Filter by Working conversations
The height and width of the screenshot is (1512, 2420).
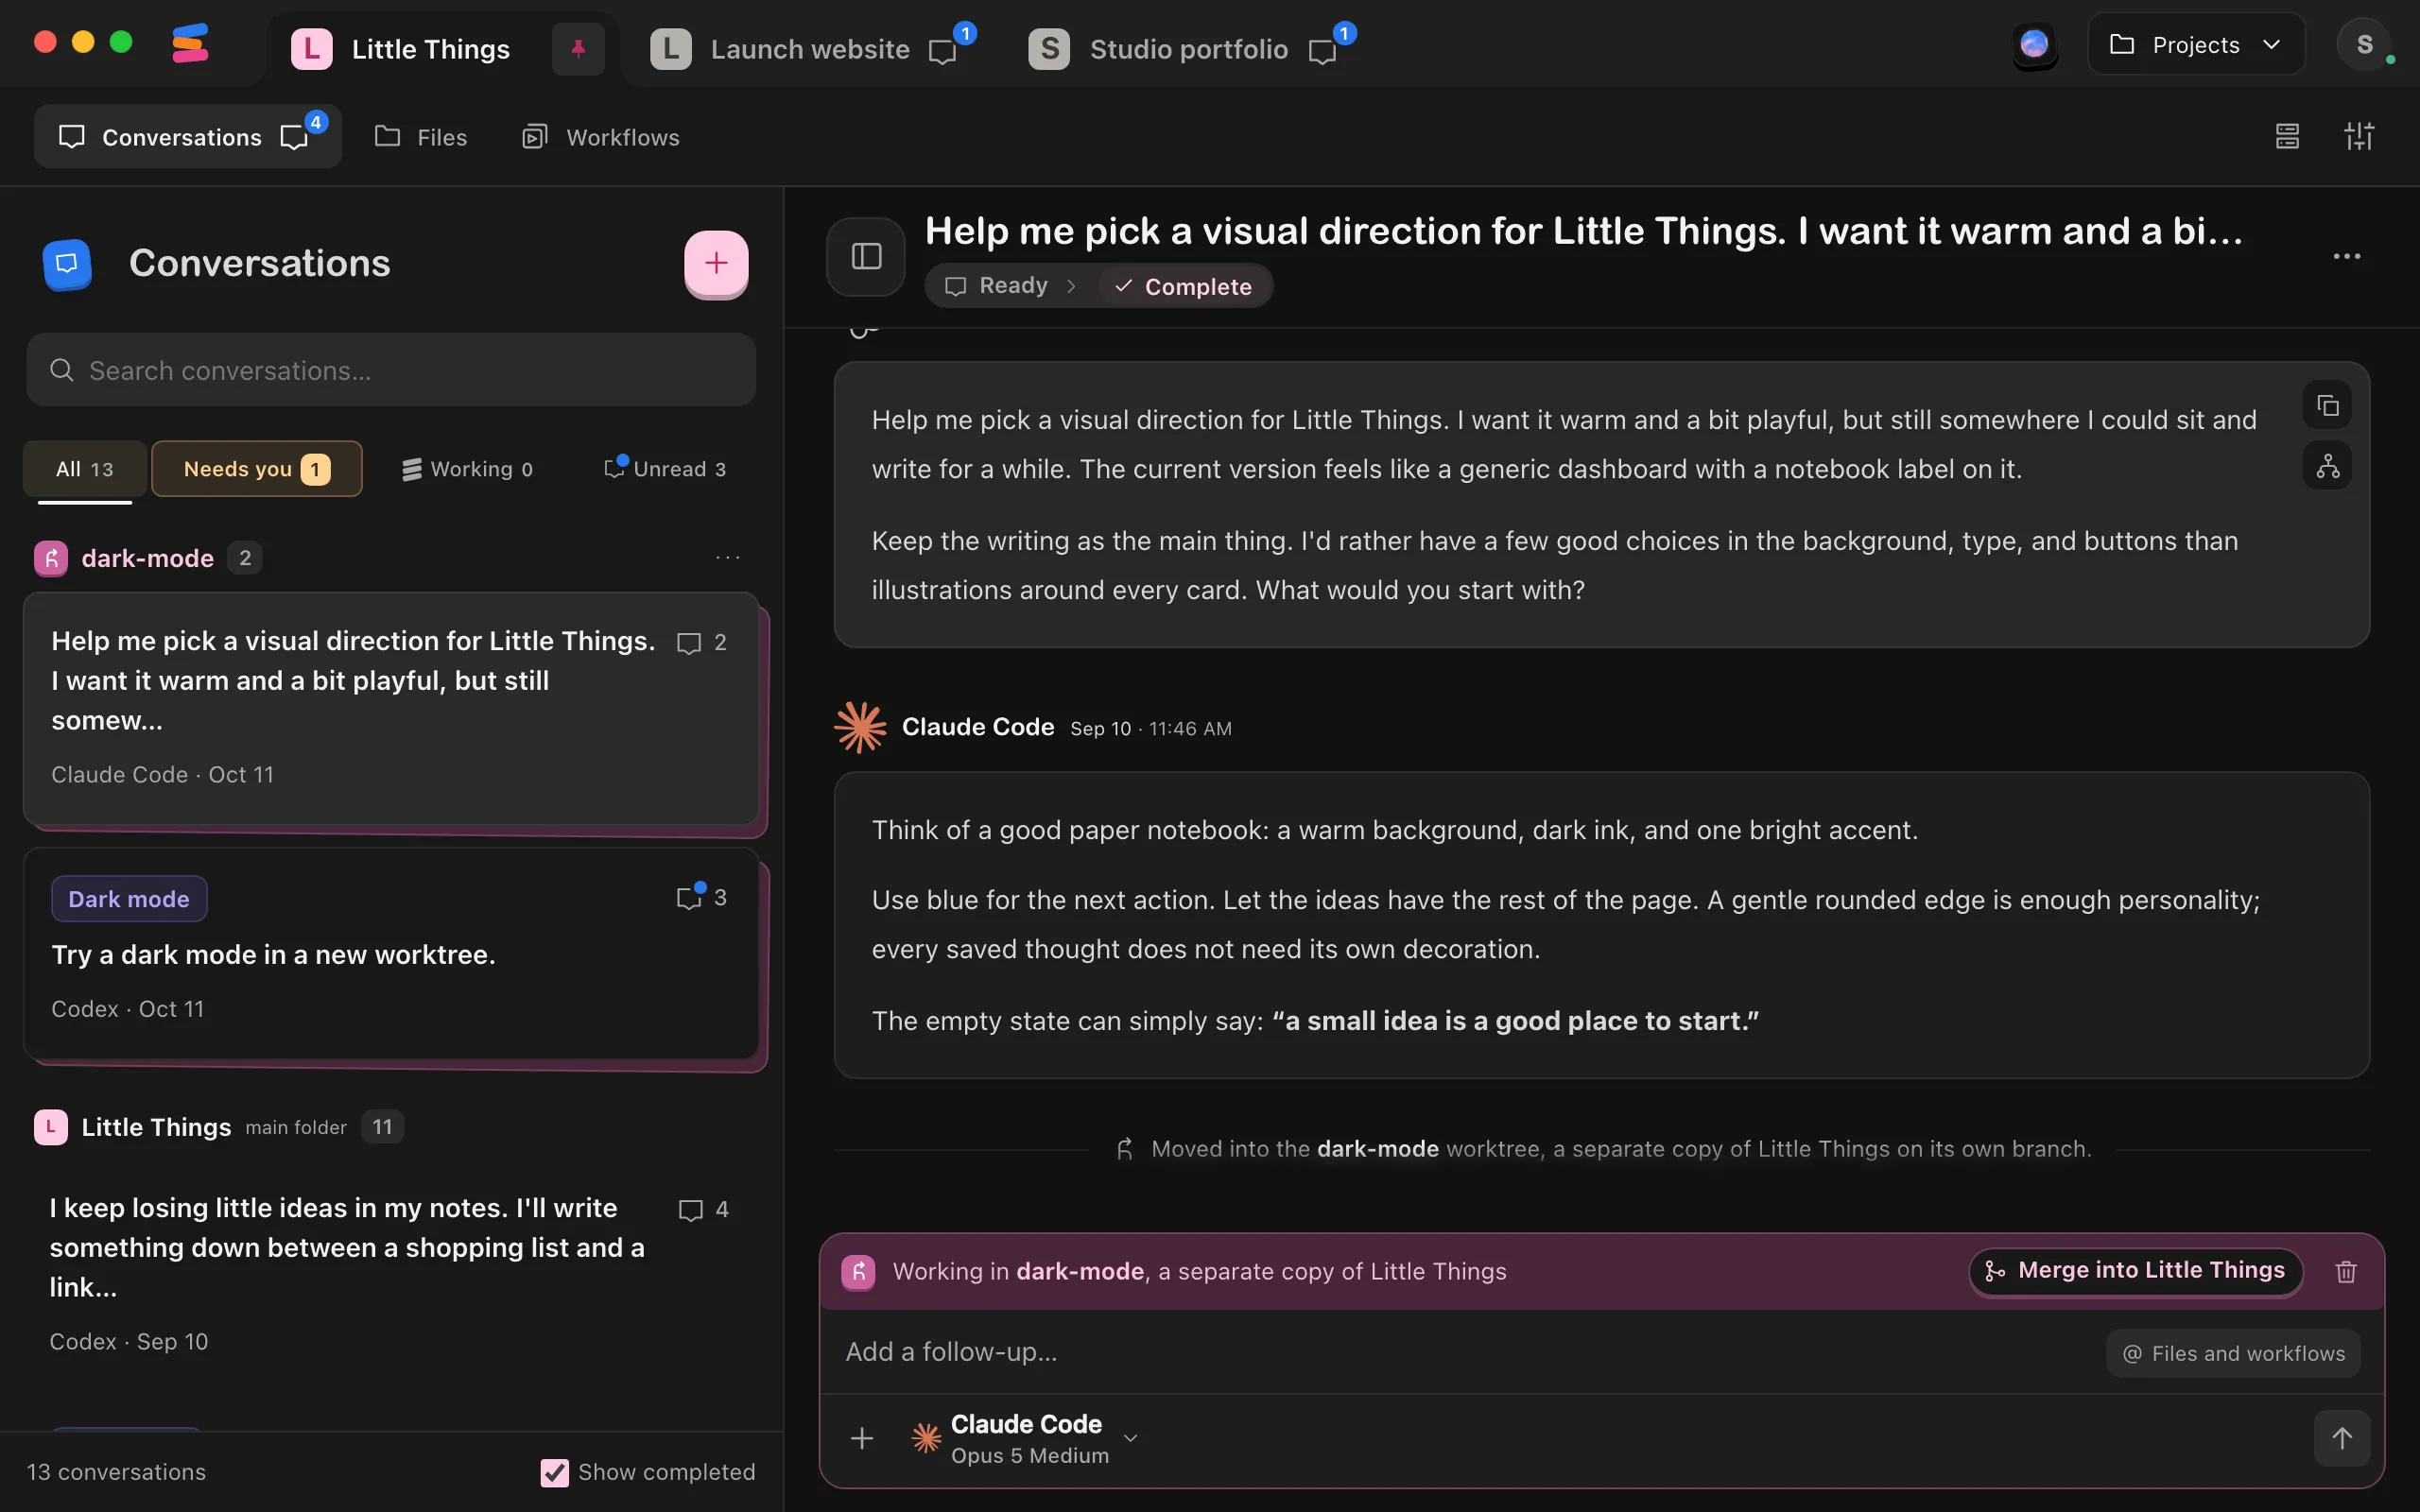(x=468, y=469)
